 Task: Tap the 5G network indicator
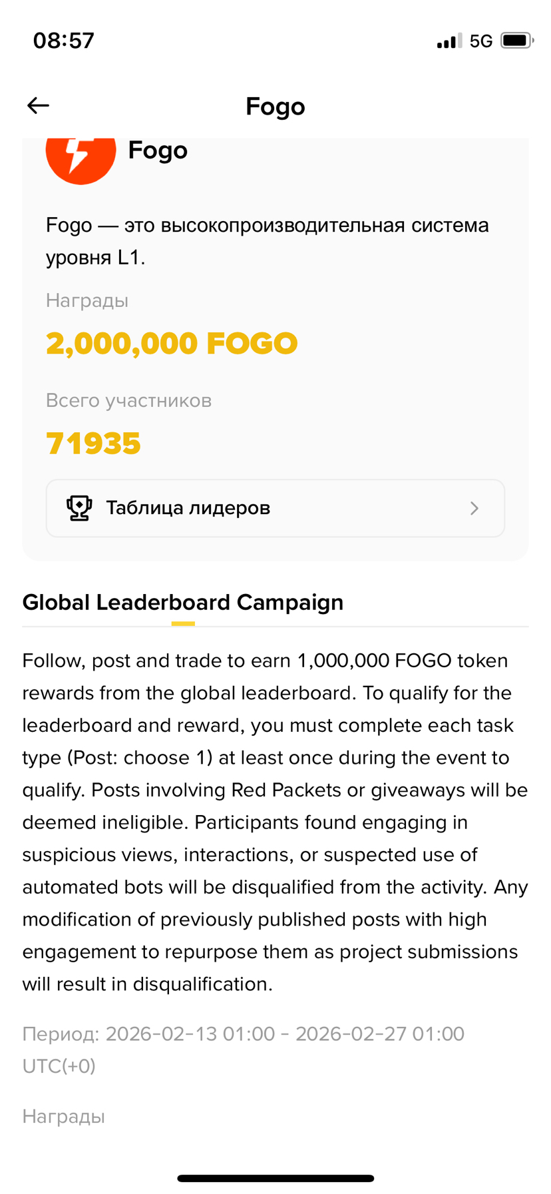[x=480, y=41]
